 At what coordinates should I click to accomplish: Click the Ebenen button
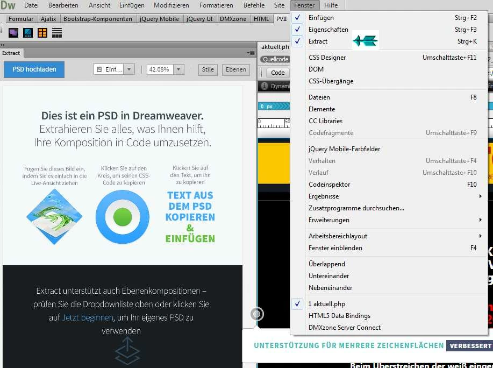[236, 69]
